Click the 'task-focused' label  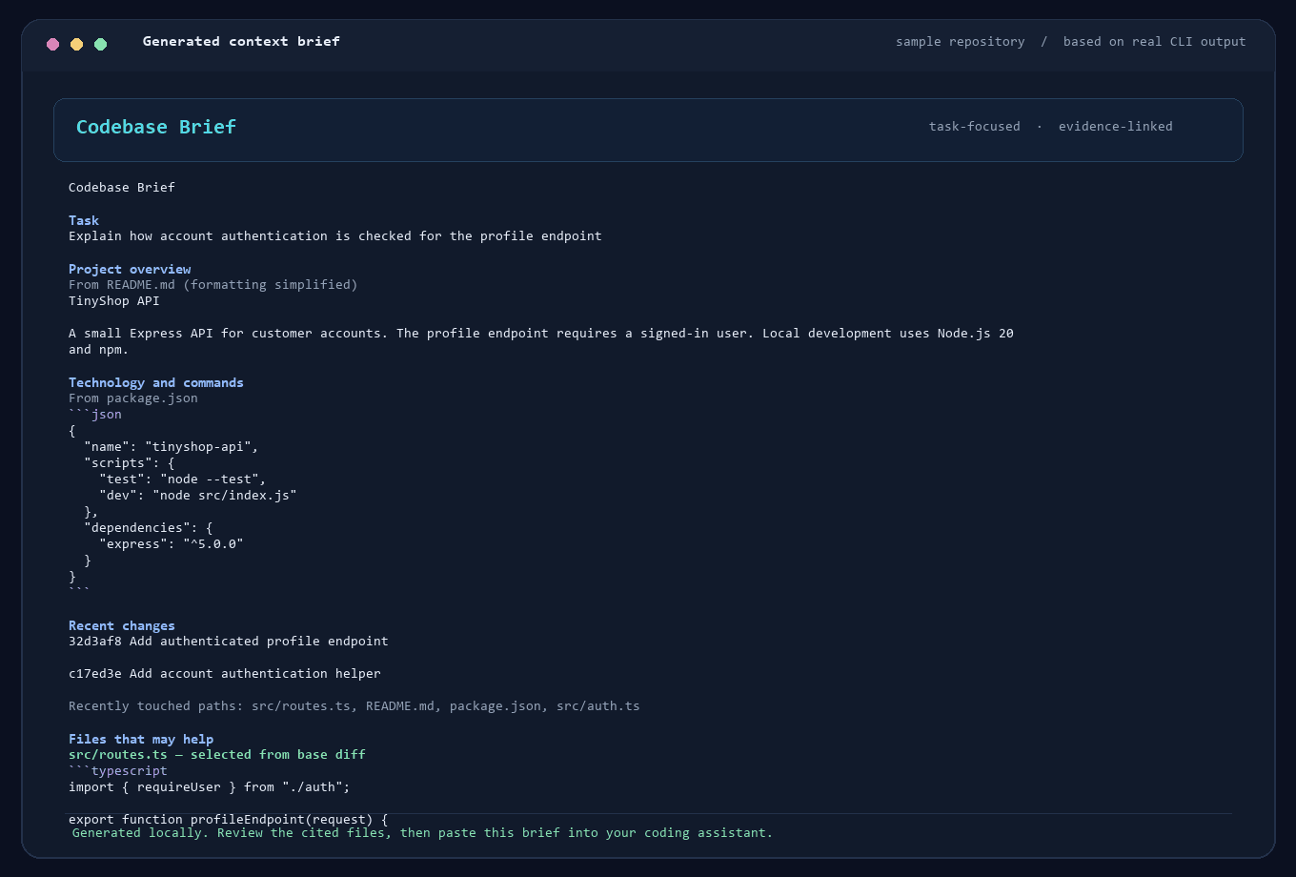tap(975, 126)
